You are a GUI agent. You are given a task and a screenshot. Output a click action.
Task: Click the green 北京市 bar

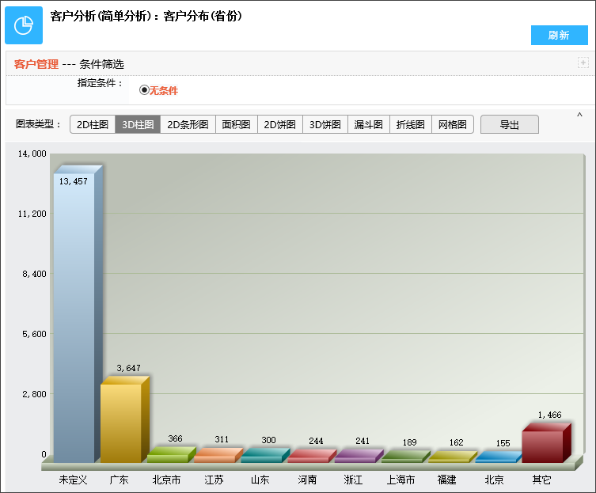167,457
